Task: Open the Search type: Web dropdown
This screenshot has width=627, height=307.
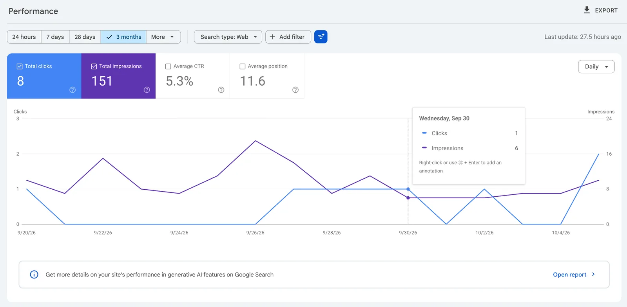Action: (x=228, y=37)
